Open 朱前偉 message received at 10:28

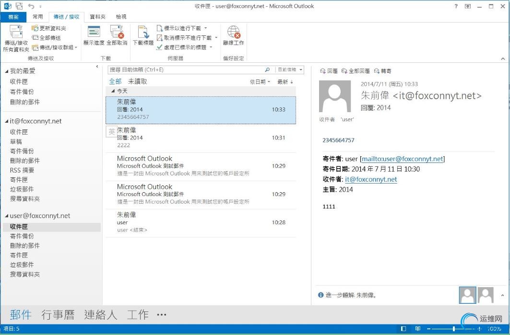pyautogui.click(x=201, y=222)
